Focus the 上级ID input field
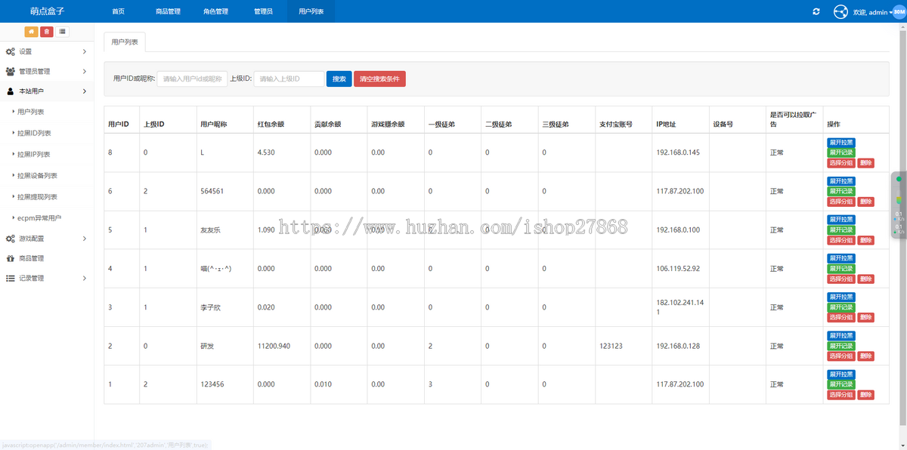The height and width of the screenshot is (450, 907). coord(289,79)
